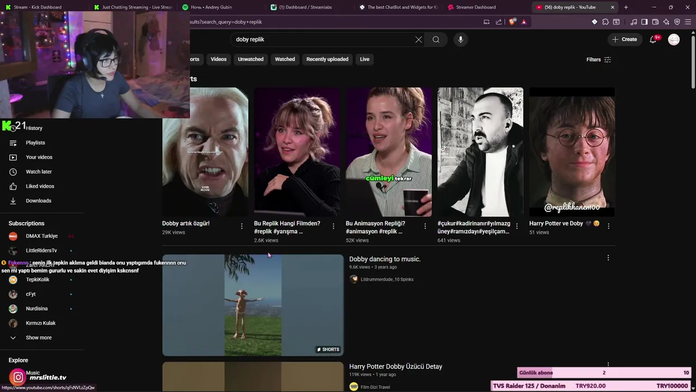The width and height of the screenshot is (696, 392).
Task: Open options for '#çukur#kadirinanır' short
Action: click(517, 226)
